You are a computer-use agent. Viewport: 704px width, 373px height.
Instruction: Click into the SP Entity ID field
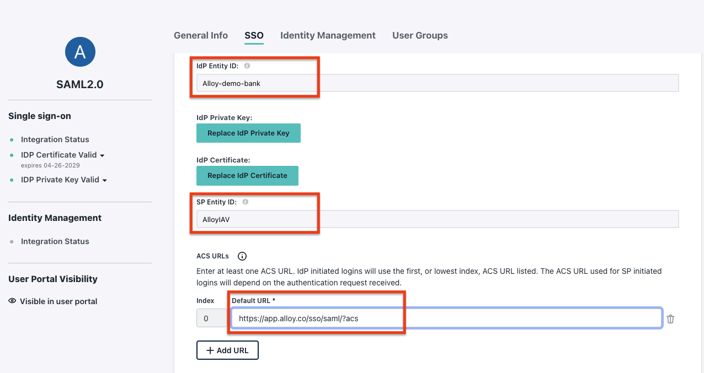[437, 219]
